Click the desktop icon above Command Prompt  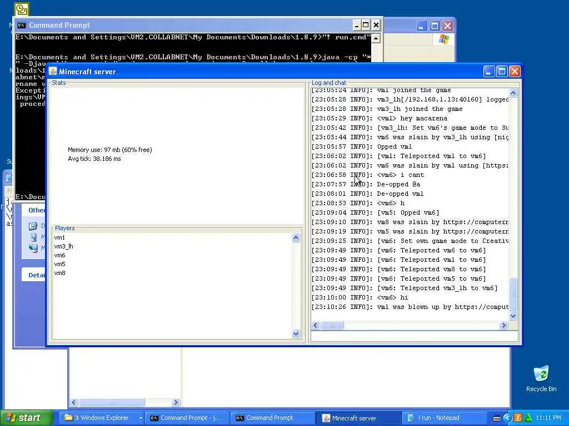pos(22,9)
